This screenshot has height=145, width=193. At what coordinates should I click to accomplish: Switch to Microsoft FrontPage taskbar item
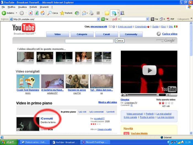[95, 142]
